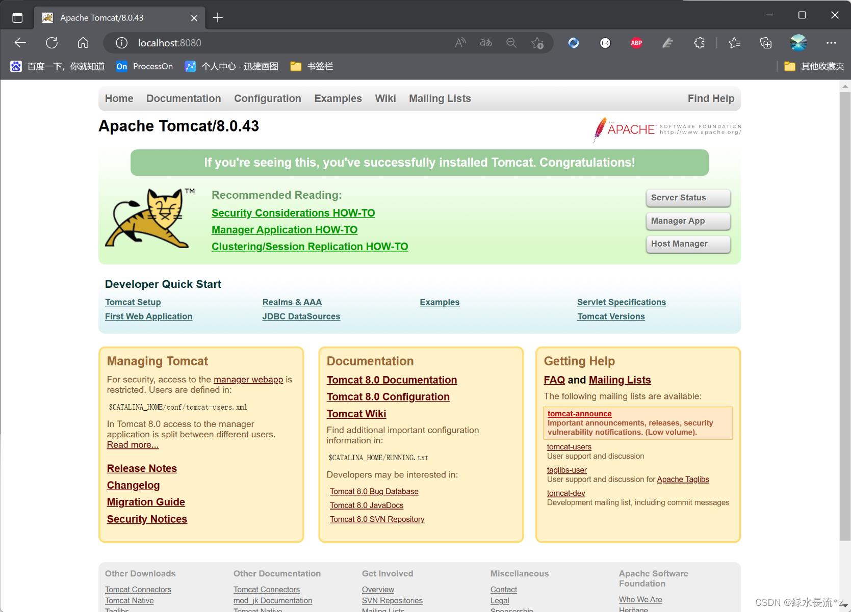Screen dimensions: 851x612
Task: Go to the browser home page icon
Action: [x=83, y=43]
